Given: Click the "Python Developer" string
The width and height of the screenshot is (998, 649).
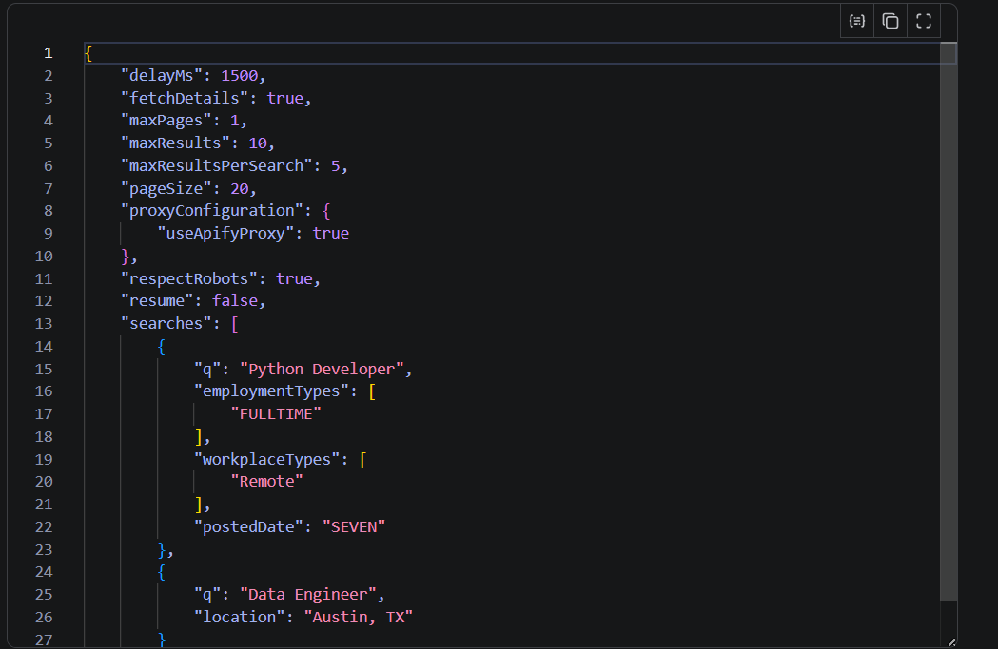Looking at the screenshot, I should (322, 370).
